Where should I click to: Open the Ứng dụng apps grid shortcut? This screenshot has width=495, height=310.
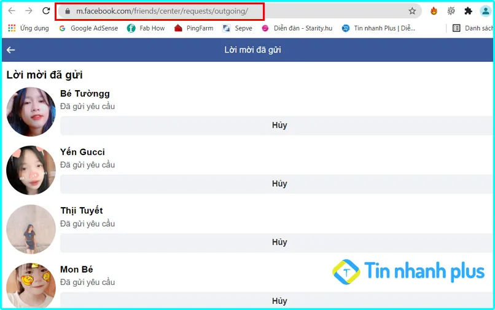28,28
